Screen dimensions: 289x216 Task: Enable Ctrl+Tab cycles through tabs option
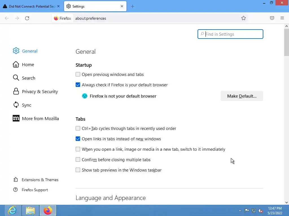[78, 128]
